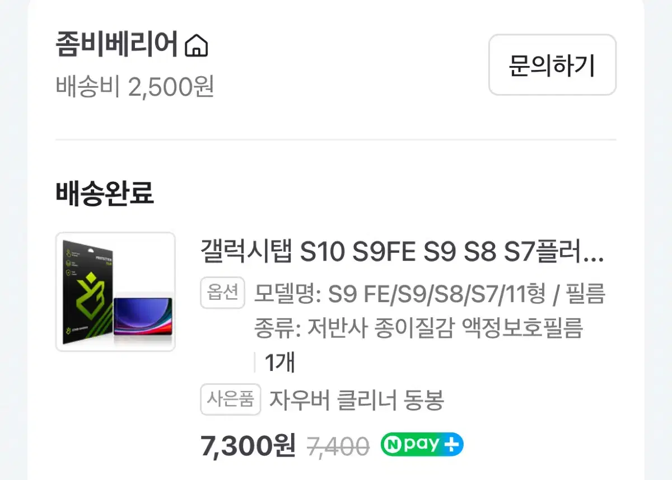Click the 1개 quantity text

tap(279, 363)
